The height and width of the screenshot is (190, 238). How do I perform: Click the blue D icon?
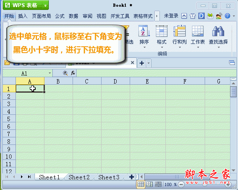pos(202,16)
